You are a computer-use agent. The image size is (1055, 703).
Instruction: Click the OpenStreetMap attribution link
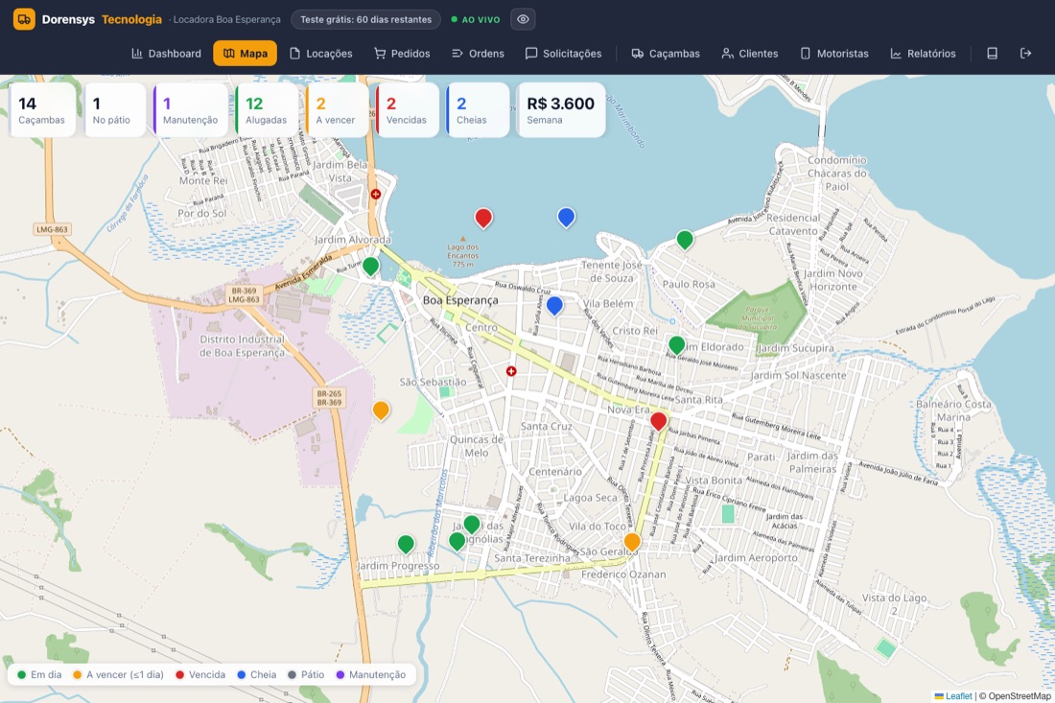[x=1020, y=696]
